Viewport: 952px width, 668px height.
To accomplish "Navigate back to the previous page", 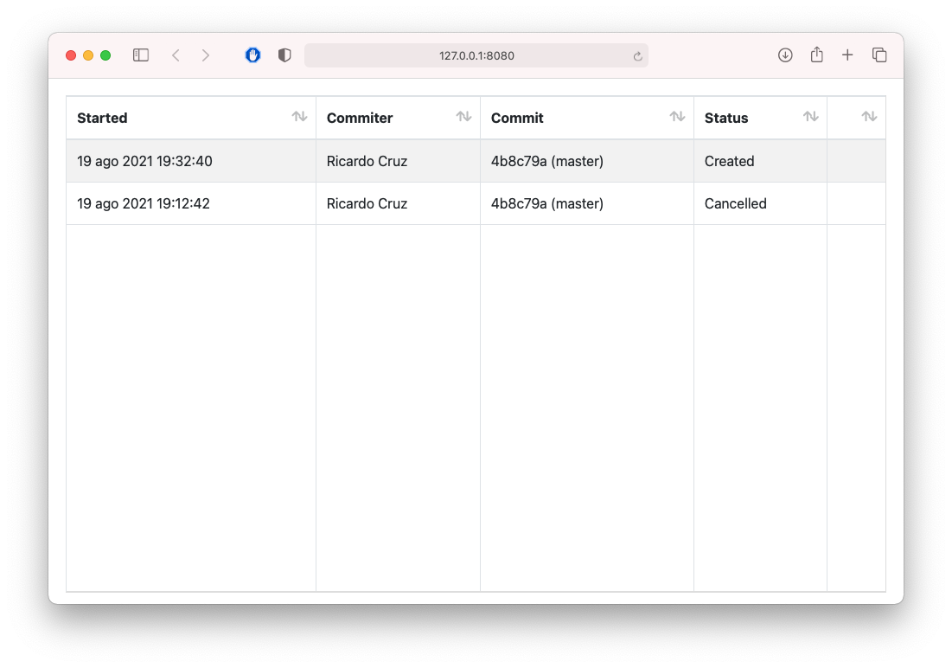I will pos(176,55).
